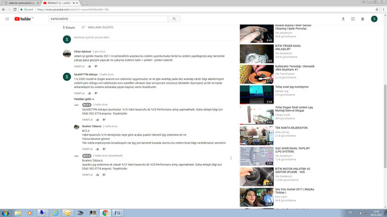The width and height of the screenshot is (387, 217).
Task: Reply to SAADETTİN Akkaya with YANITLA
Action: (x=79, y=93)
